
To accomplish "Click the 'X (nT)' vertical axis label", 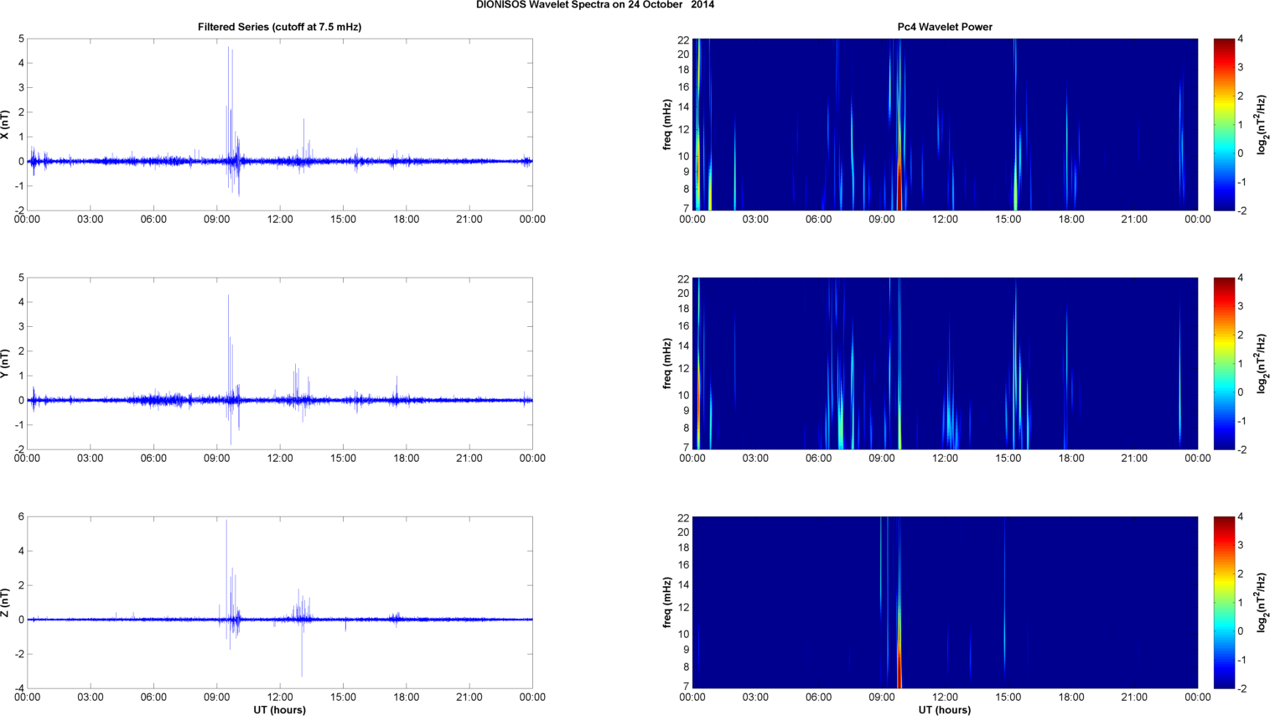I will point(5,125).
